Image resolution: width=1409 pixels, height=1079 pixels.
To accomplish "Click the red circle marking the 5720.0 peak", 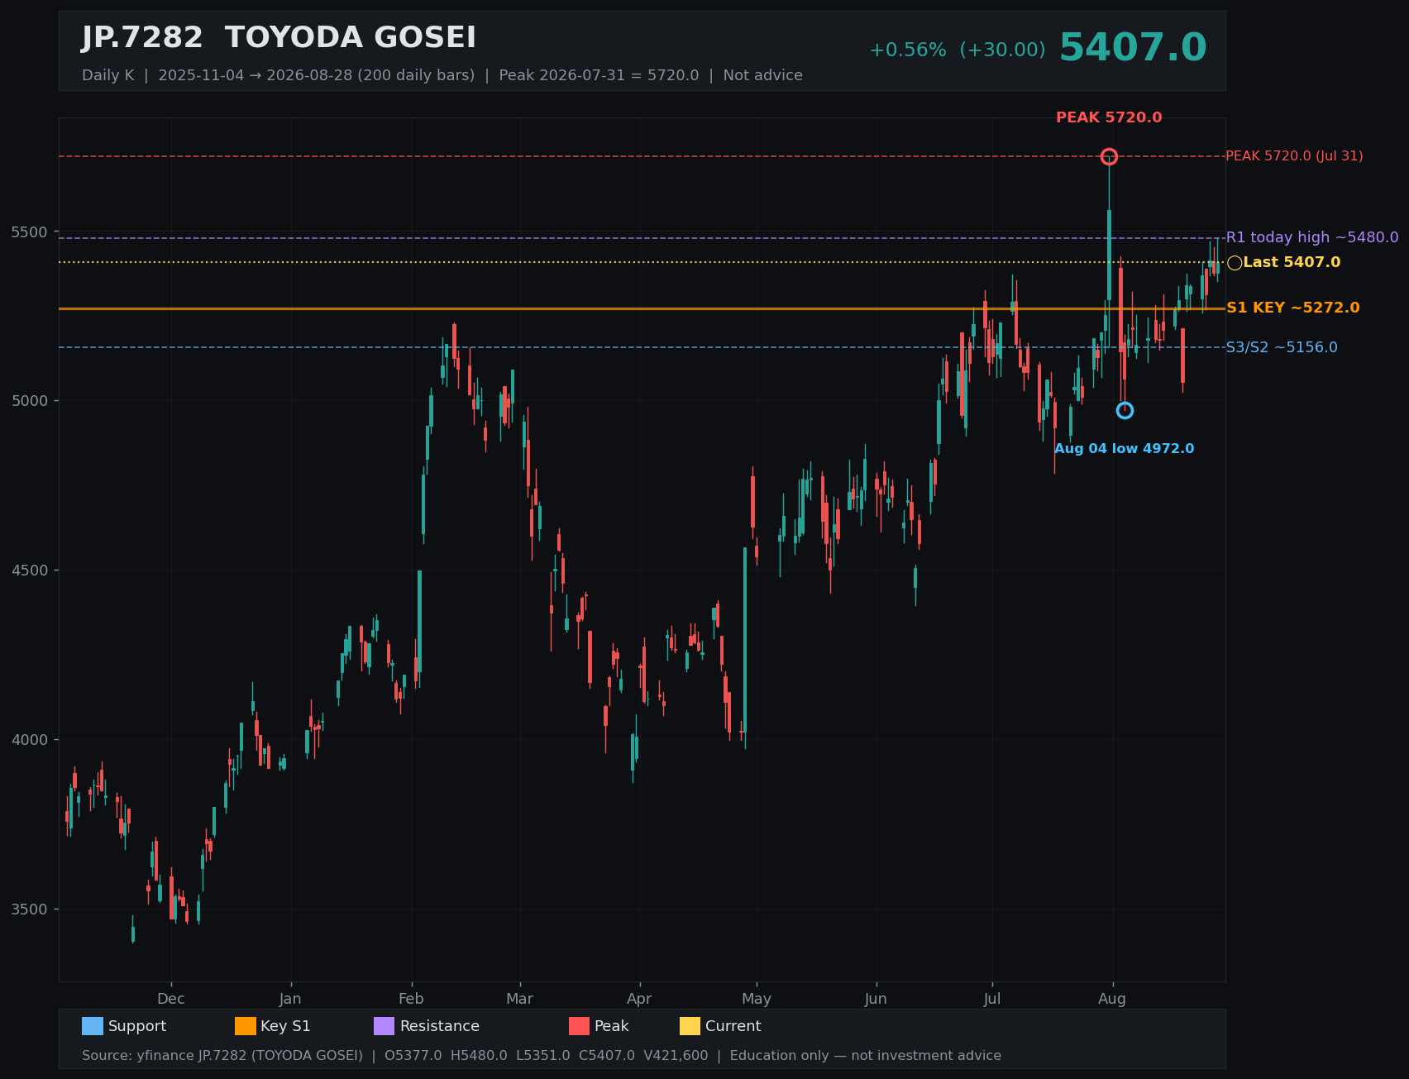I will 1109,156.
